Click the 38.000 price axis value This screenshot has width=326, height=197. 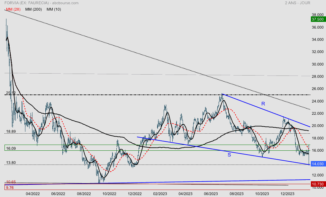coord(318,15)
